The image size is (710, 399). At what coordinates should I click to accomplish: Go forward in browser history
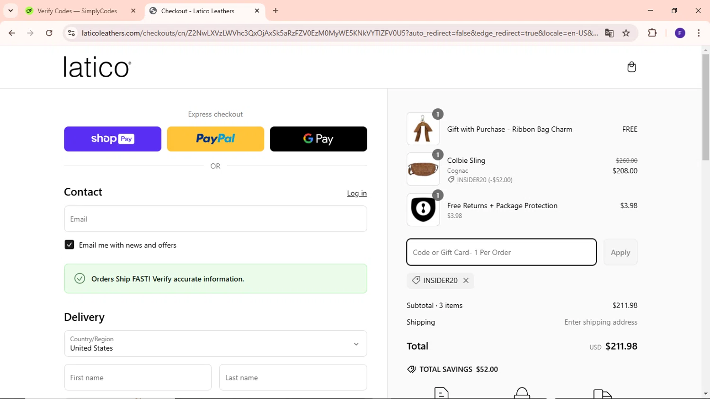click(x=30, y=33)
